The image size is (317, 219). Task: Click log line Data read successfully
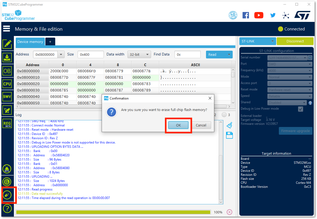pos(47,194)
